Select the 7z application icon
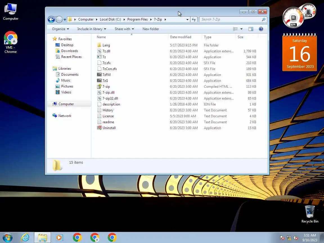The height and width of the screenshot is (243, 324). click(x=99, y=57)
